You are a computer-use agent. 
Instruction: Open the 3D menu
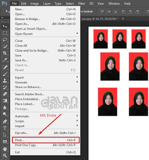tap(91, 4)
